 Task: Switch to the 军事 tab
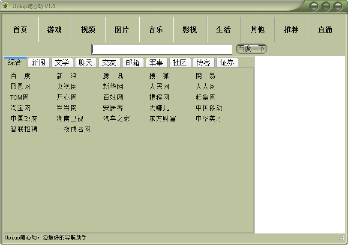156,62
